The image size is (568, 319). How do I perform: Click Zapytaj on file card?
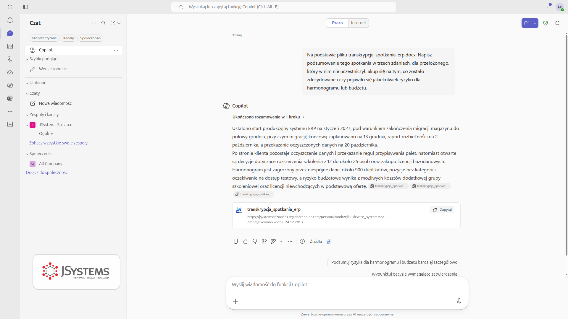[x=442, y=210]
